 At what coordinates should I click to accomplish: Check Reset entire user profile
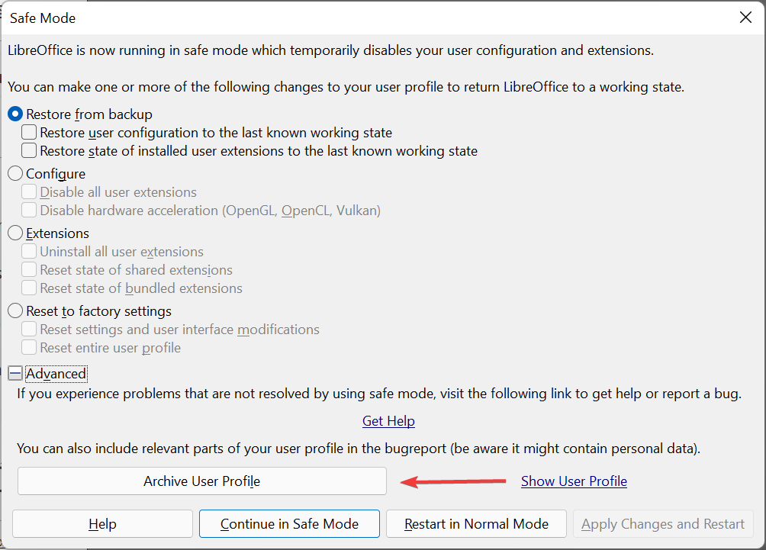(x=29, y=348)
